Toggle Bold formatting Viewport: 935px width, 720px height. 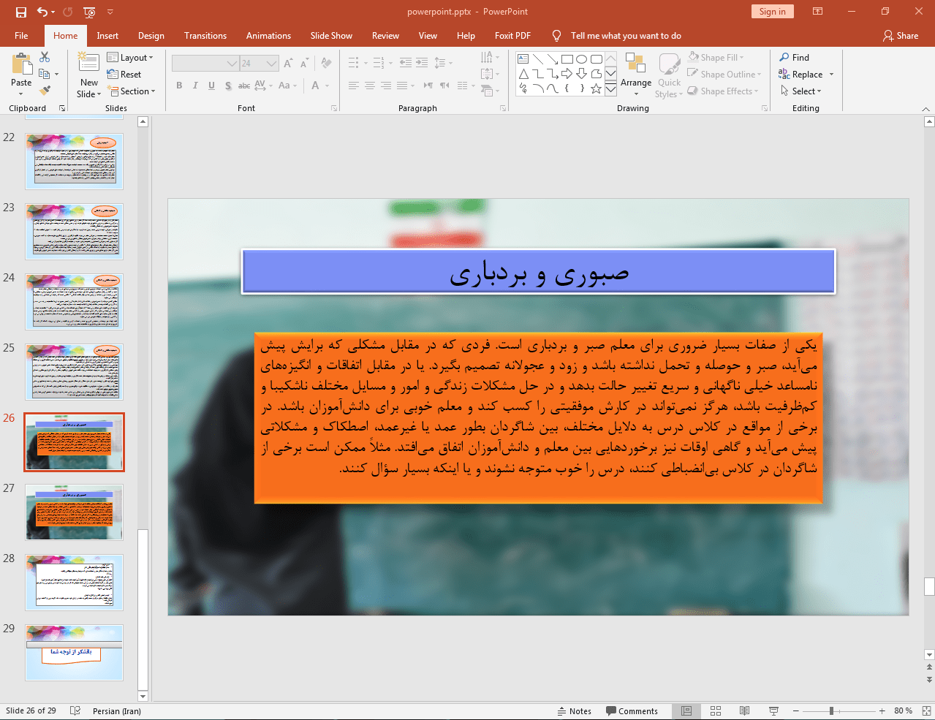tap(179, 86)
